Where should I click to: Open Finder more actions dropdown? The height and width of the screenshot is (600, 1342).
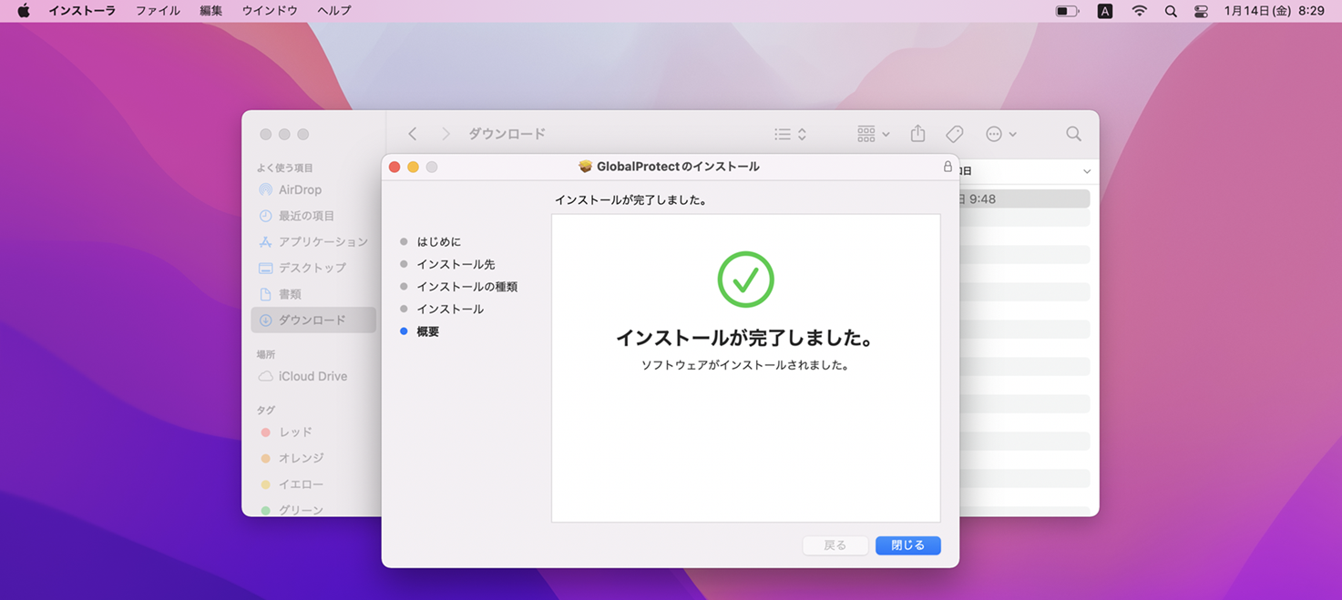coord(1000,134)
